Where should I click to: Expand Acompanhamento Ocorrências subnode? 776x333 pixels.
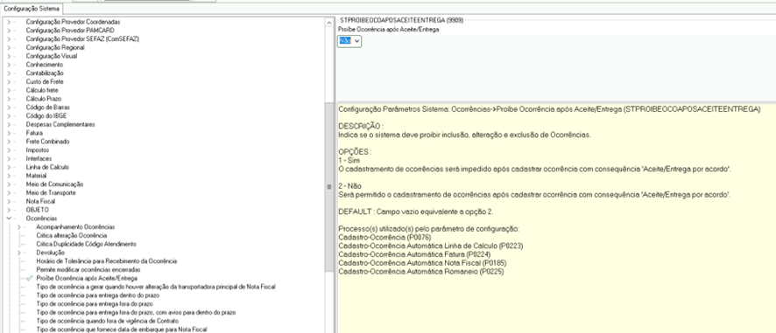pyautogui.click(x=18, y=227)
